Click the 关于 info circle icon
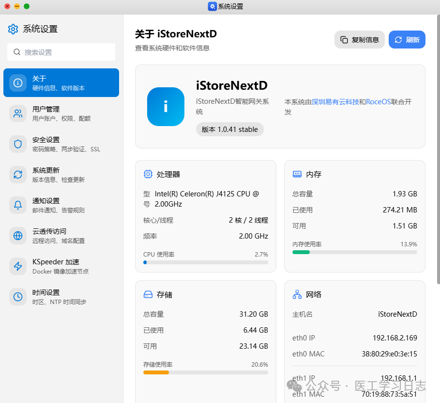 [18, 82]
